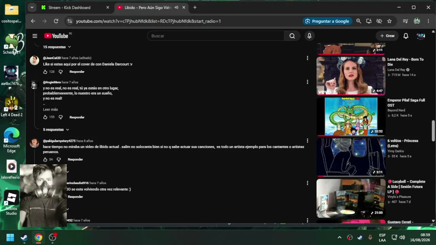Open YouTube notifications bell

406,36
